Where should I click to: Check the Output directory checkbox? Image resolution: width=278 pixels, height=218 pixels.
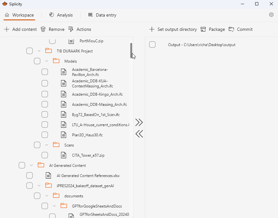click(152, 44)
